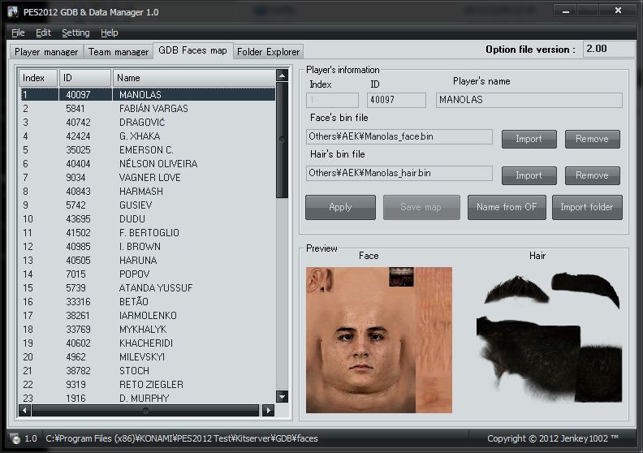Open the Folder Explorer tab

coord(269,51)
